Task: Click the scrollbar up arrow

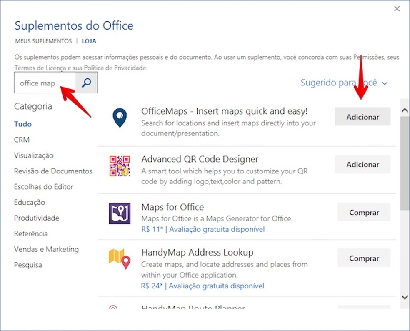Action: [404, 110]
